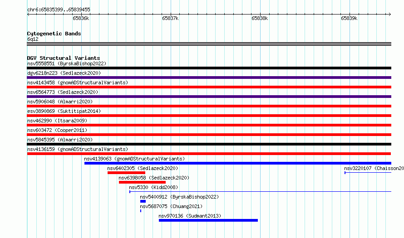This screenshot has width=404, height=238.
Task: Select the red bar under nsv4136159
Action: (209, 154)
